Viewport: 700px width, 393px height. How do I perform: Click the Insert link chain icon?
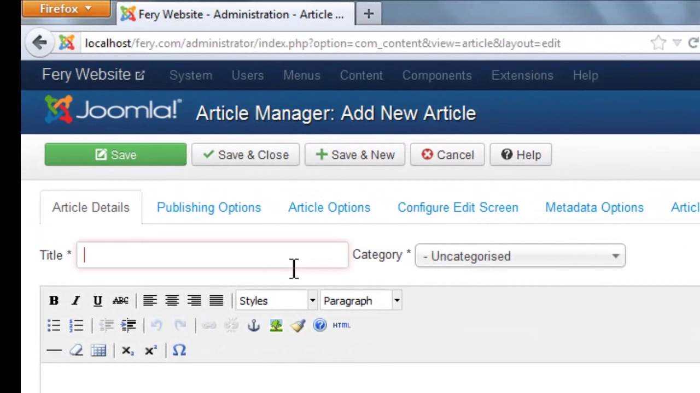click(209, 326)
